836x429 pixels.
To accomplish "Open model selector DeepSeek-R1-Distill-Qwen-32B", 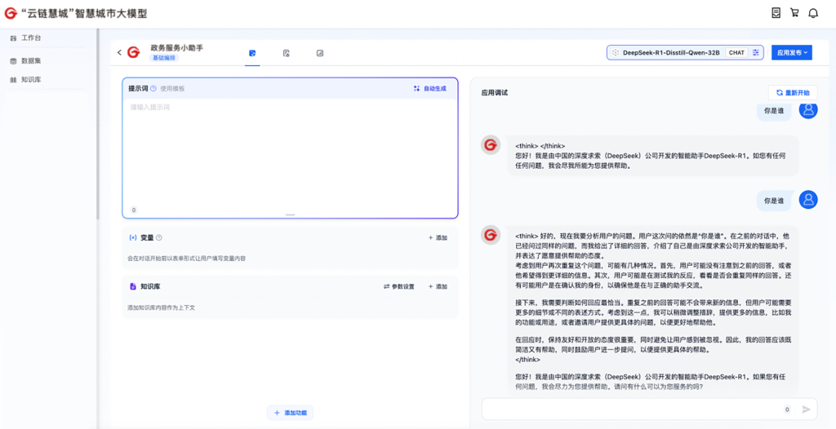I will click(685, 53).
